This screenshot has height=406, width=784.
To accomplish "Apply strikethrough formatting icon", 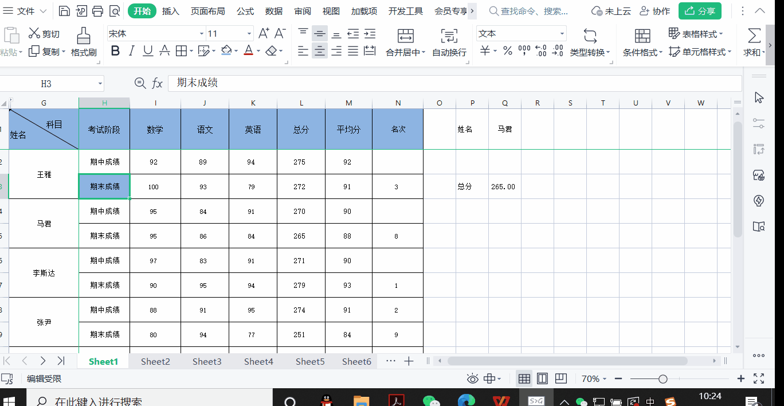I will coord(164,51).
